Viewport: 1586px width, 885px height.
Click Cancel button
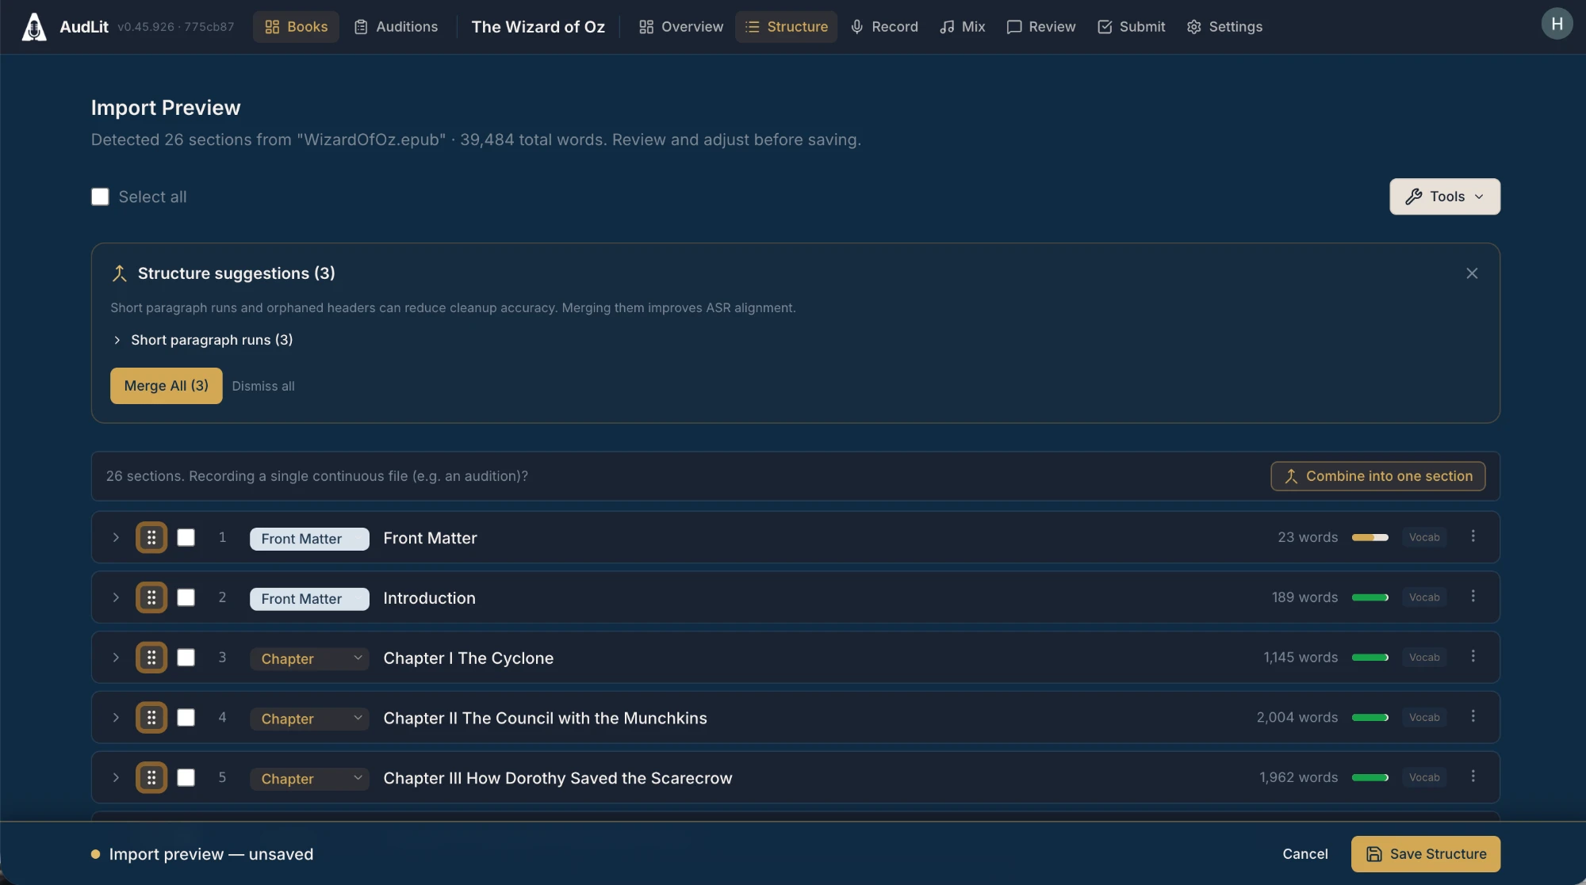pos(1305,854)
